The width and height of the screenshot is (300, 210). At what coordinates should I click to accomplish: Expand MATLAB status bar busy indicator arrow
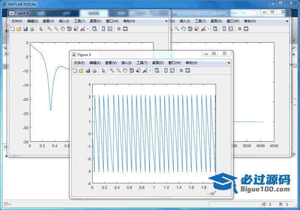[9, 205]
